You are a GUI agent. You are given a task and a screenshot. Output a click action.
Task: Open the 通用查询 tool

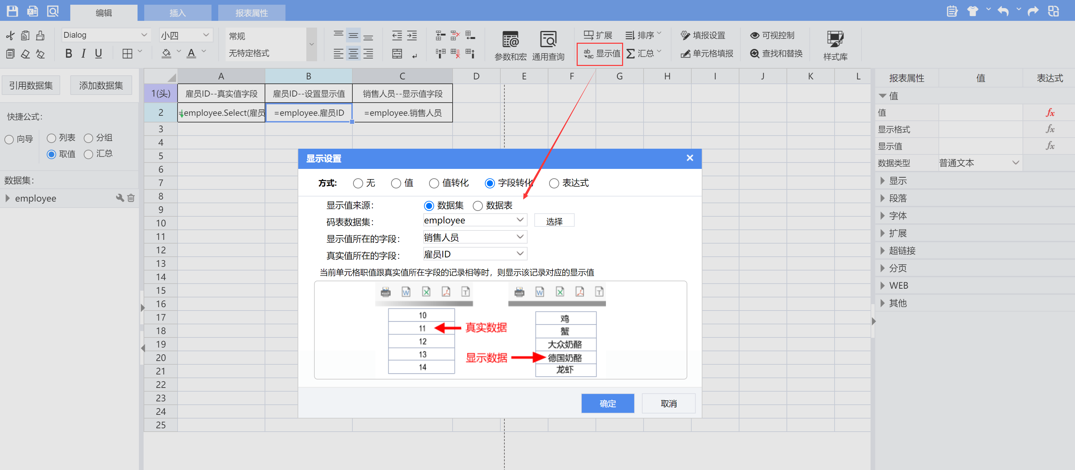tap(548, 45)
